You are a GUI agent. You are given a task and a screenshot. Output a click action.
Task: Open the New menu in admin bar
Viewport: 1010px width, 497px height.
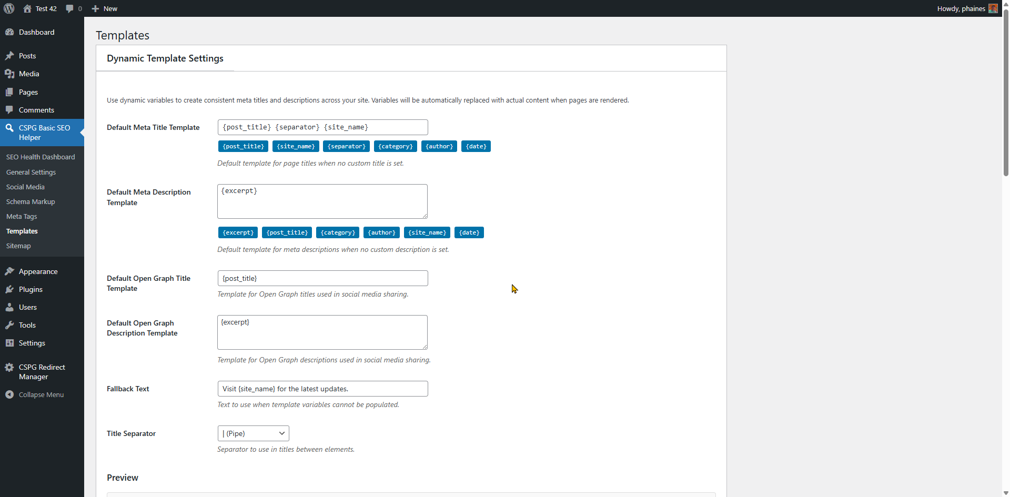click(x=104, y=8)
